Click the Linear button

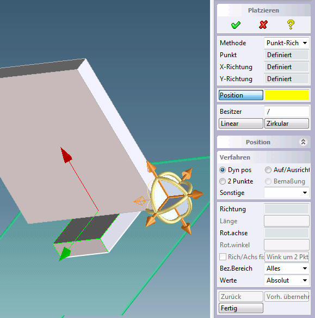[x=241, y=124]
